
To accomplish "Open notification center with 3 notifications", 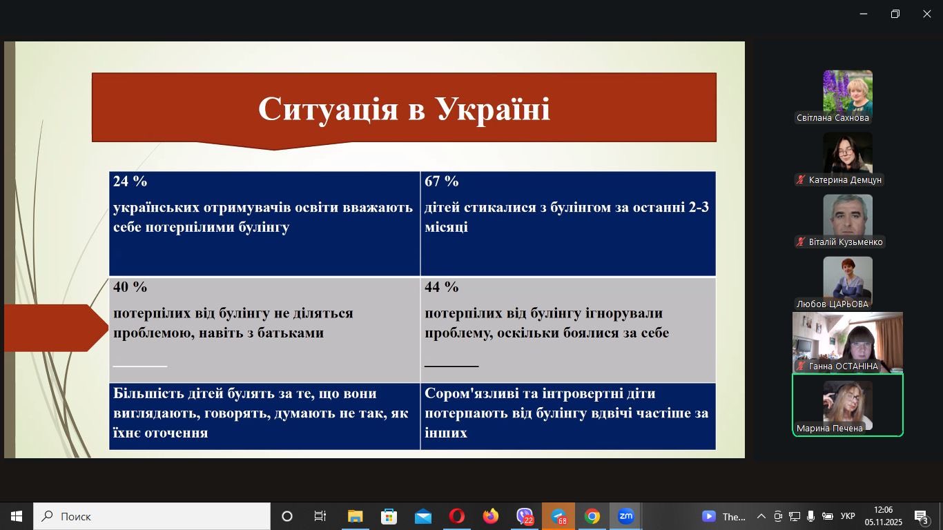I will pyautogui.click(x=922, y=516).
